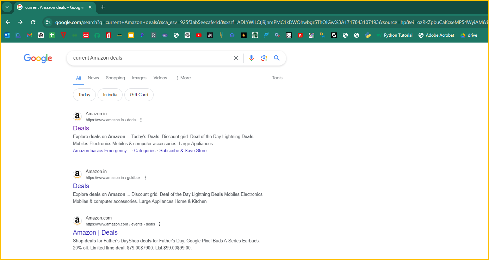
Task: Select the Gift Card filter chip
Action: point(139,95)
